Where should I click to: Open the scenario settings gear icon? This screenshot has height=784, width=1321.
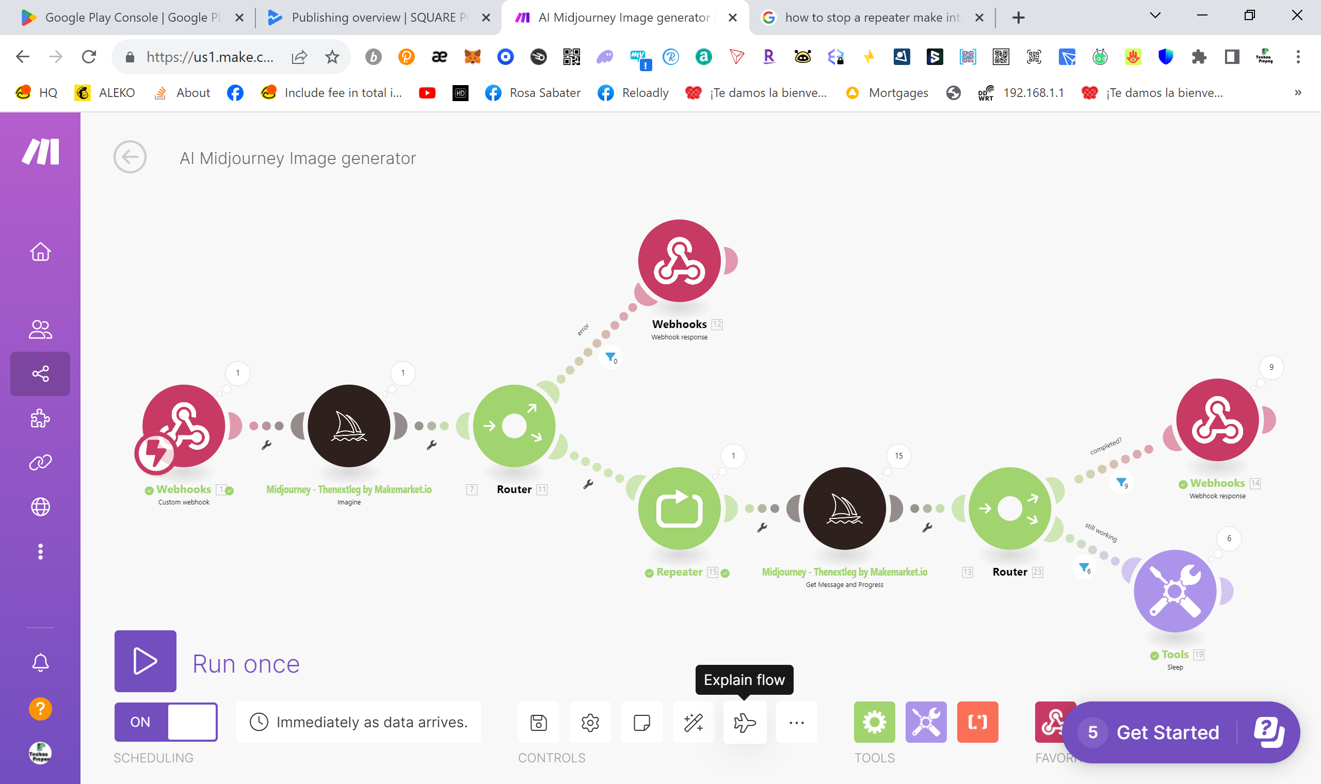coord(590,722)
